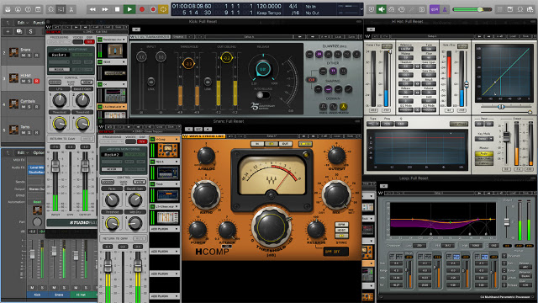Mute the Snare track
Image resolution: width=538 pixels, height=303 pixels.
click(x=24, y=56)
